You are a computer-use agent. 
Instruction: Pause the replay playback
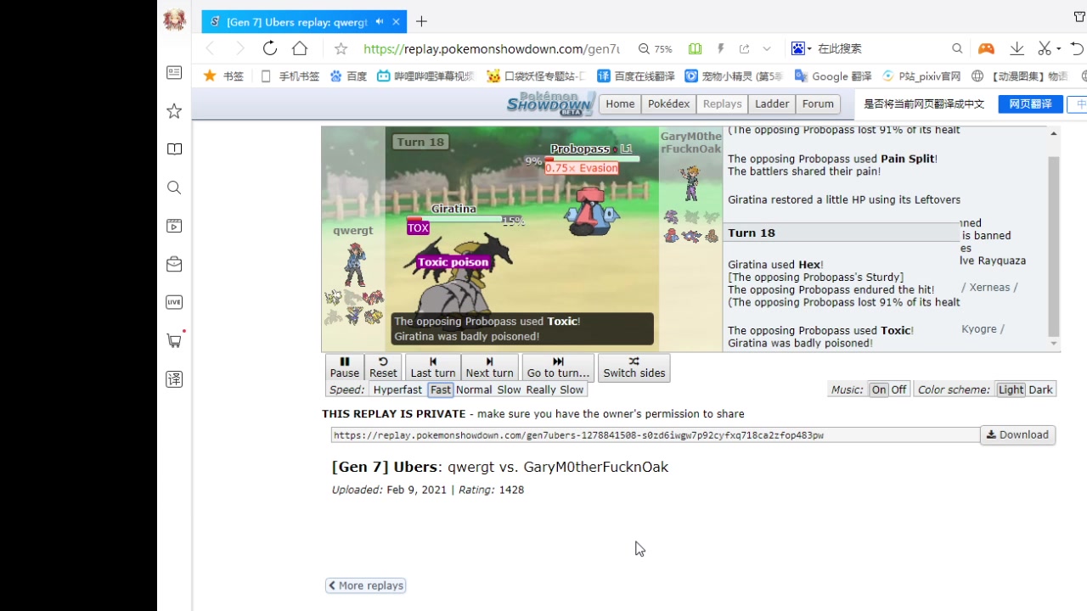345,367
